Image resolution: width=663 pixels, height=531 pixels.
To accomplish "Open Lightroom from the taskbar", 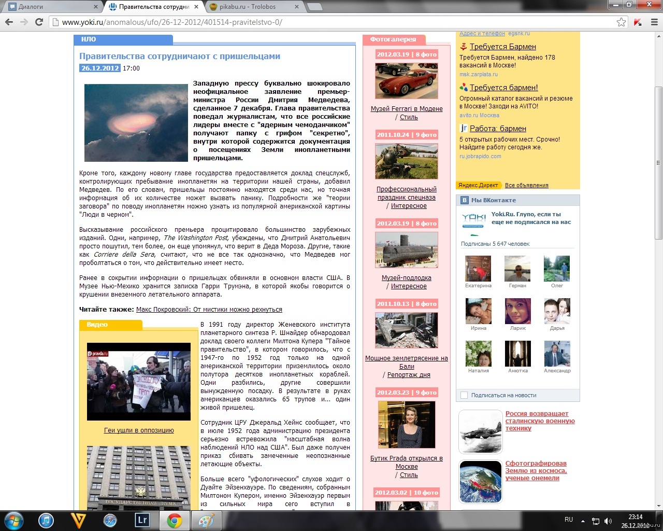I will (x=142, y=520).
